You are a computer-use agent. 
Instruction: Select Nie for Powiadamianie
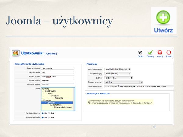[42, 117]
